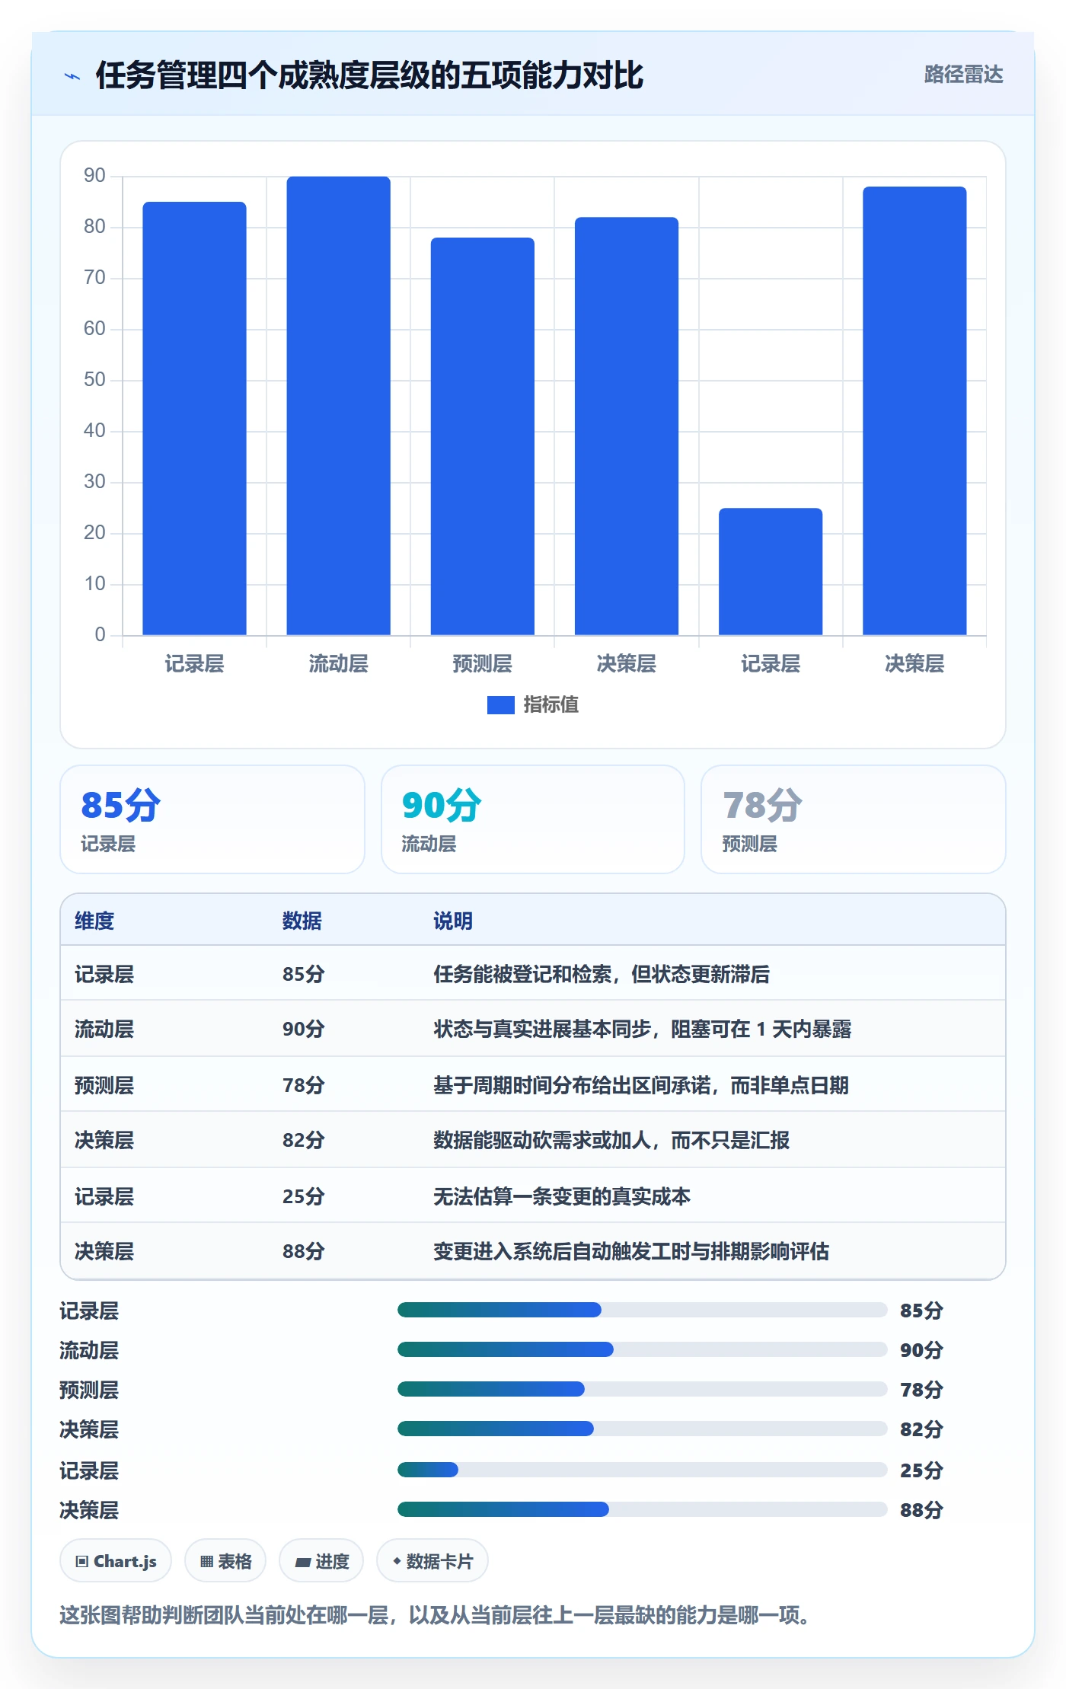Click the 维度 column header
This screenshot has height=1689, width=1066.
(x=94, y=921)
